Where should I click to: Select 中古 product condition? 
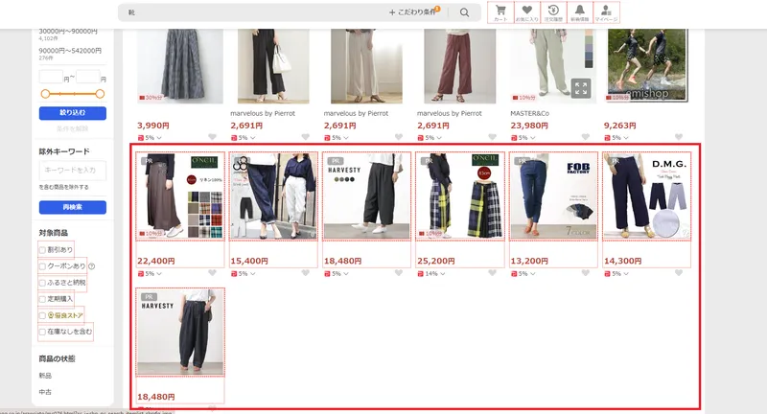pos(45,392)
